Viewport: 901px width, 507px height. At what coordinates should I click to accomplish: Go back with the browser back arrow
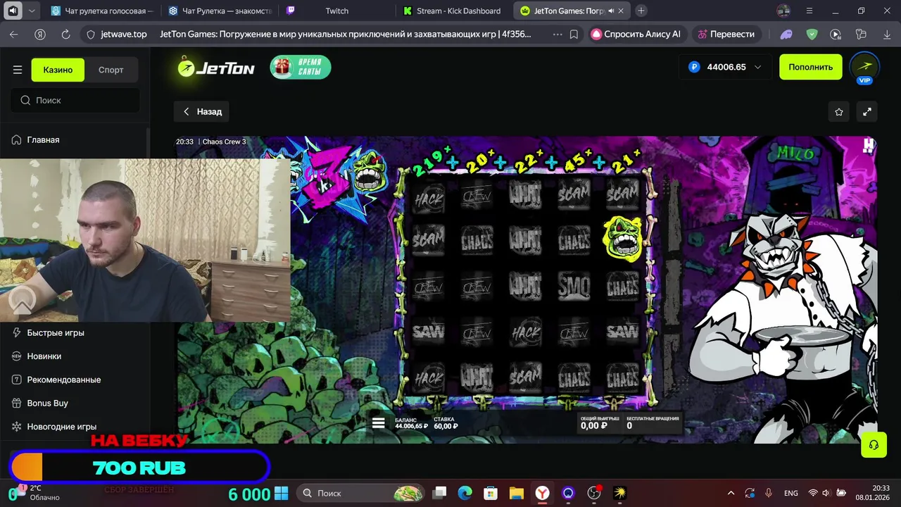pos(14,34)
